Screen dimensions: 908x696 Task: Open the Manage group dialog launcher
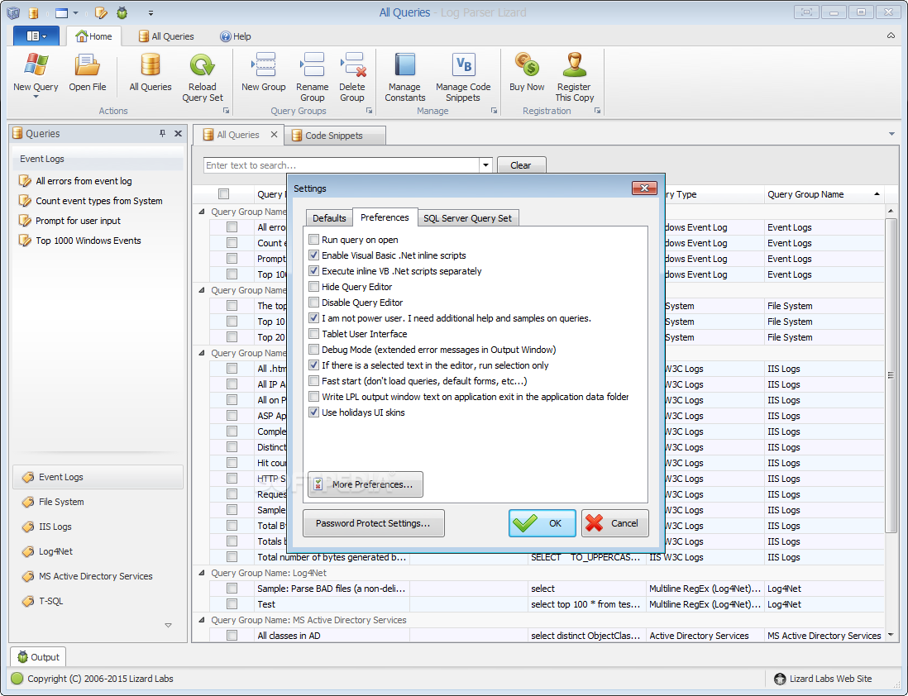(494, 111)
